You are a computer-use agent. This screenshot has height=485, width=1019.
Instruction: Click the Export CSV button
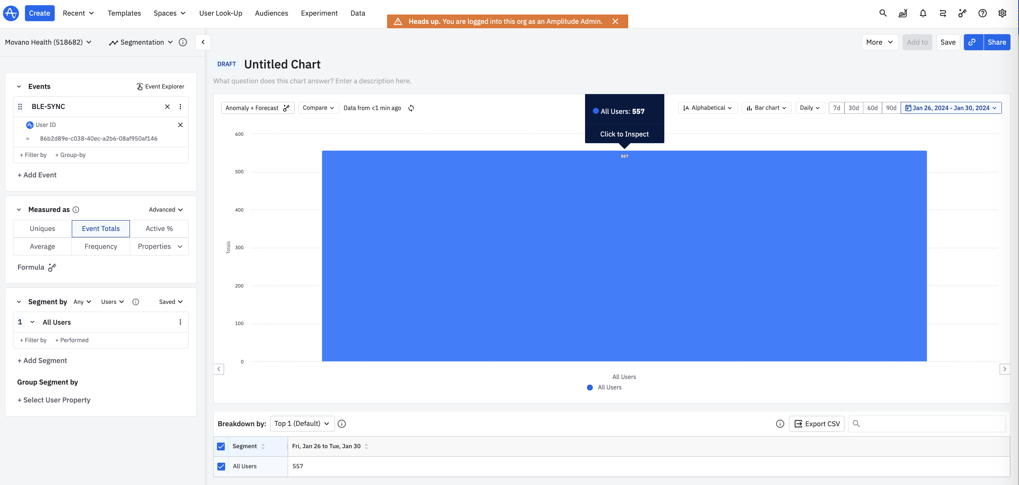(817, 424)
